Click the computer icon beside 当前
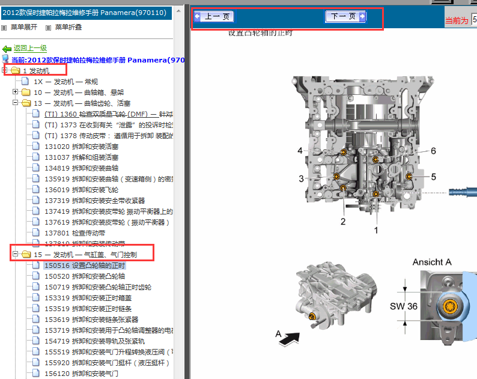This screenshot has height=379, width=477. point(5,59)
